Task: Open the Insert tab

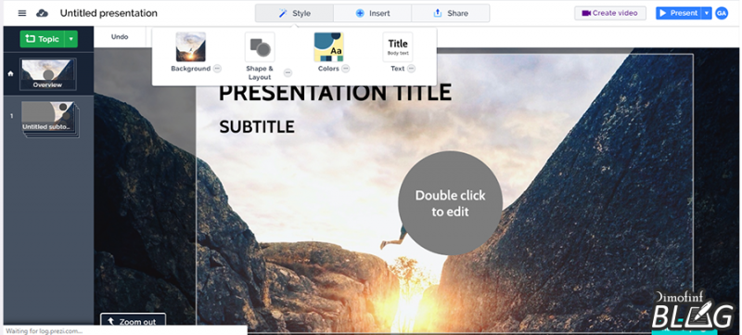Action: pyautogui.click(x=373, y=13)
